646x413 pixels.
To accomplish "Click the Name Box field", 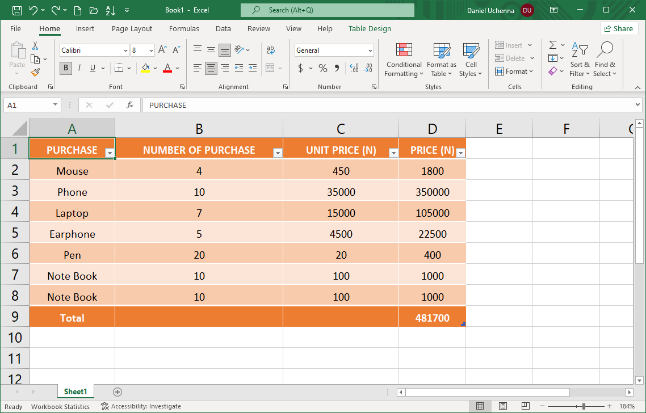I will (x=28, y=105).
